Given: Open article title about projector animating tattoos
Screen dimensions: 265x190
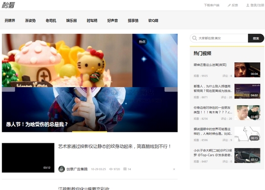Looking at the screenshot, I should tap(115, 146).
